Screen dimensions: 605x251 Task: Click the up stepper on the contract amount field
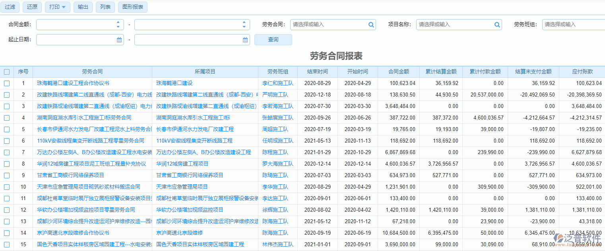point(118,22)
